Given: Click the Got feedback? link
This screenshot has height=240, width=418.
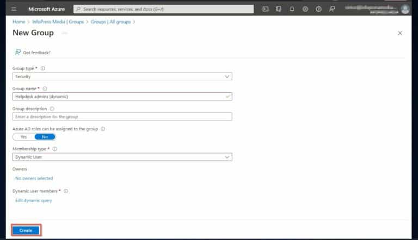Looking at the screenshot, I should [37, 53].
